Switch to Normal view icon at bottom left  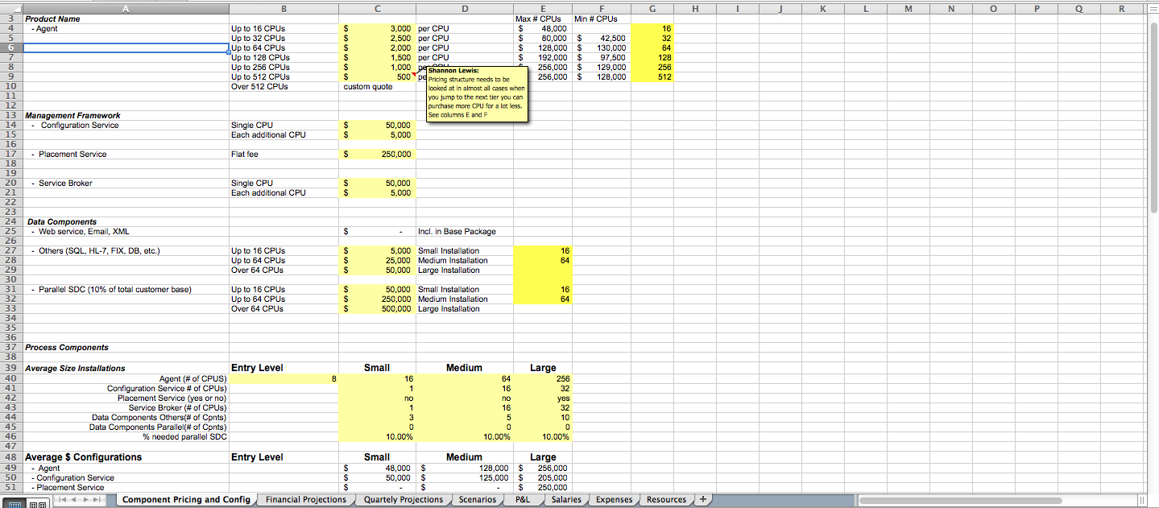[x=14, y=504]
